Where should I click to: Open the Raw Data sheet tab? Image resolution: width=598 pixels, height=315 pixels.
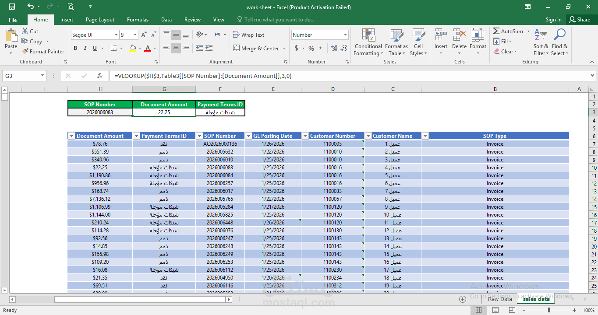[500, 299]
